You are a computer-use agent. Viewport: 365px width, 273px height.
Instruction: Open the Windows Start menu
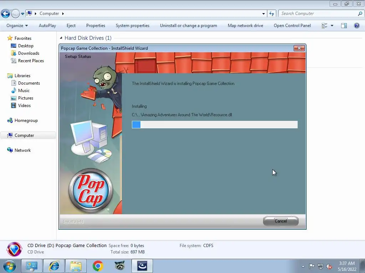(10, 266)
